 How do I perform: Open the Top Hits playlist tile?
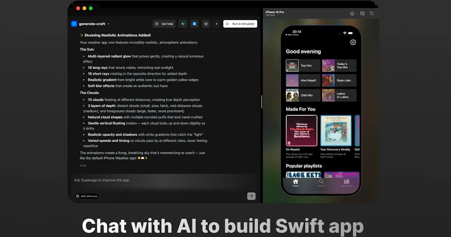(x=303, y=65)
